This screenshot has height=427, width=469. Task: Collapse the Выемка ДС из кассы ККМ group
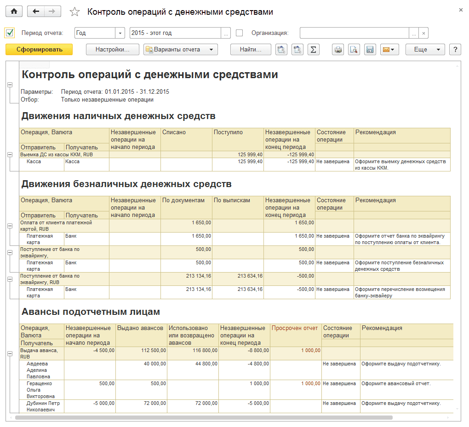tap(10, 155)
